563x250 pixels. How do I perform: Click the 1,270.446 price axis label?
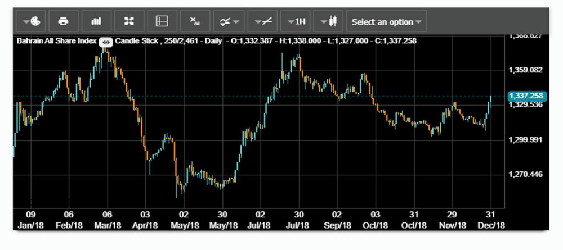(525, 174)
